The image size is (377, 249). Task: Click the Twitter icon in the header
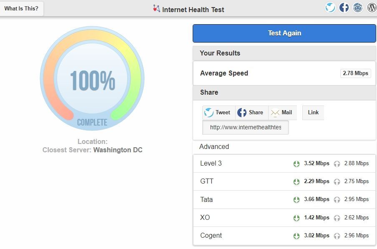pyautogui.click(x=330, y=7)
